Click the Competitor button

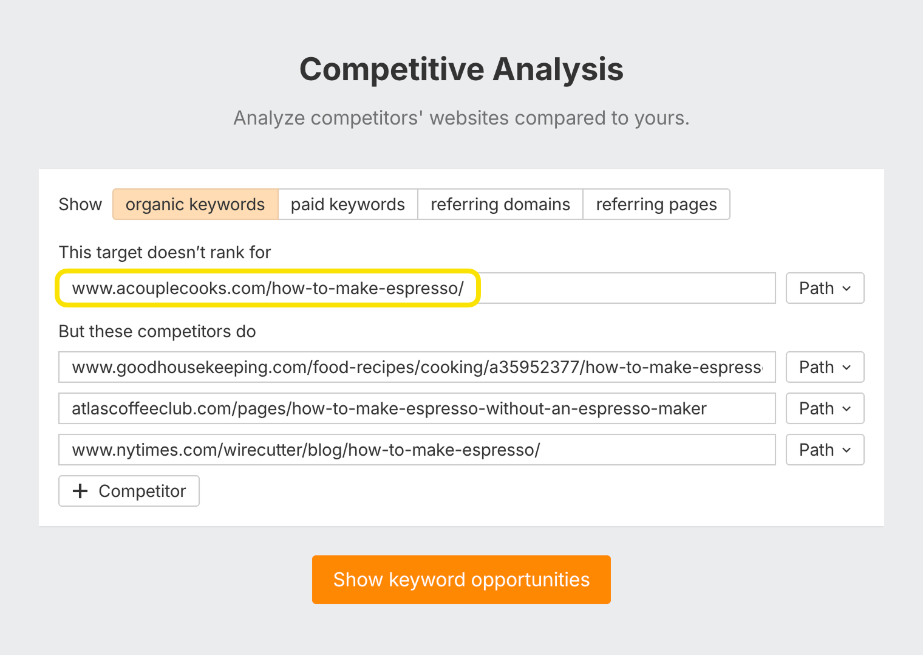(129, 491)
